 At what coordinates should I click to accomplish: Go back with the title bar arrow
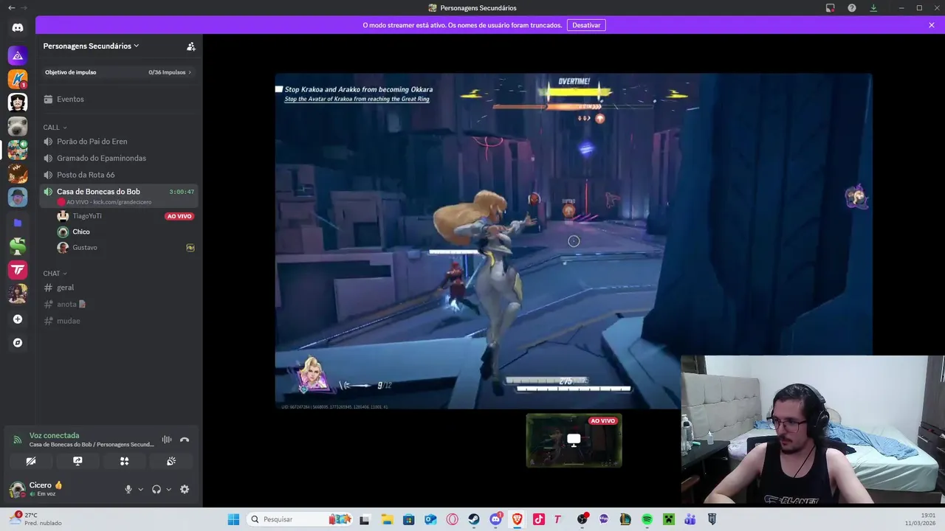(x=11, y=8)
